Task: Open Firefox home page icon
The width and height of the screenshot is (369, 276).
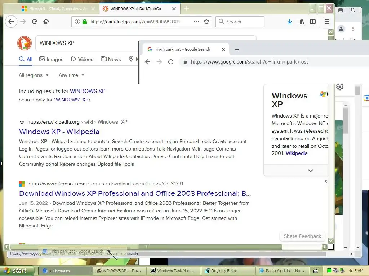Action: click(x=46, y=22)
